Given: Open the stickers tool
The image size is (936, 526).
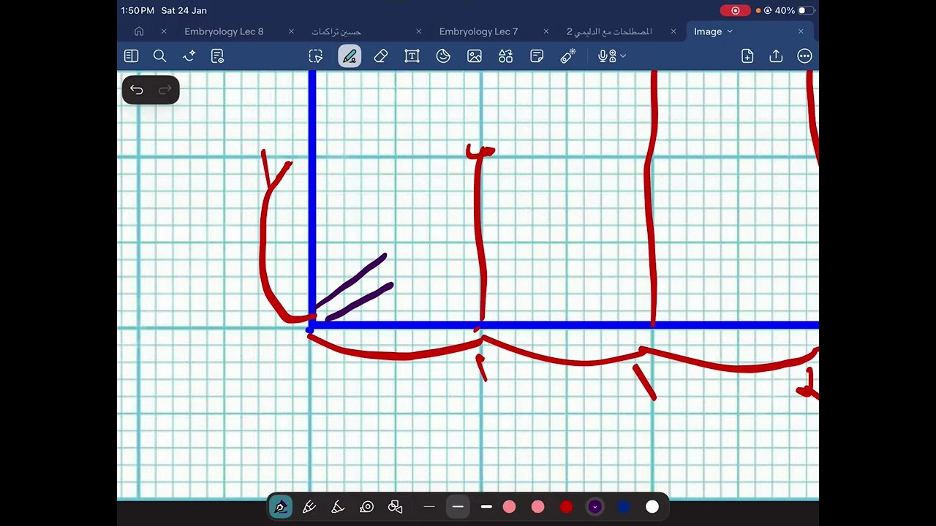Looking at the screenshot, I should [443, 56].
